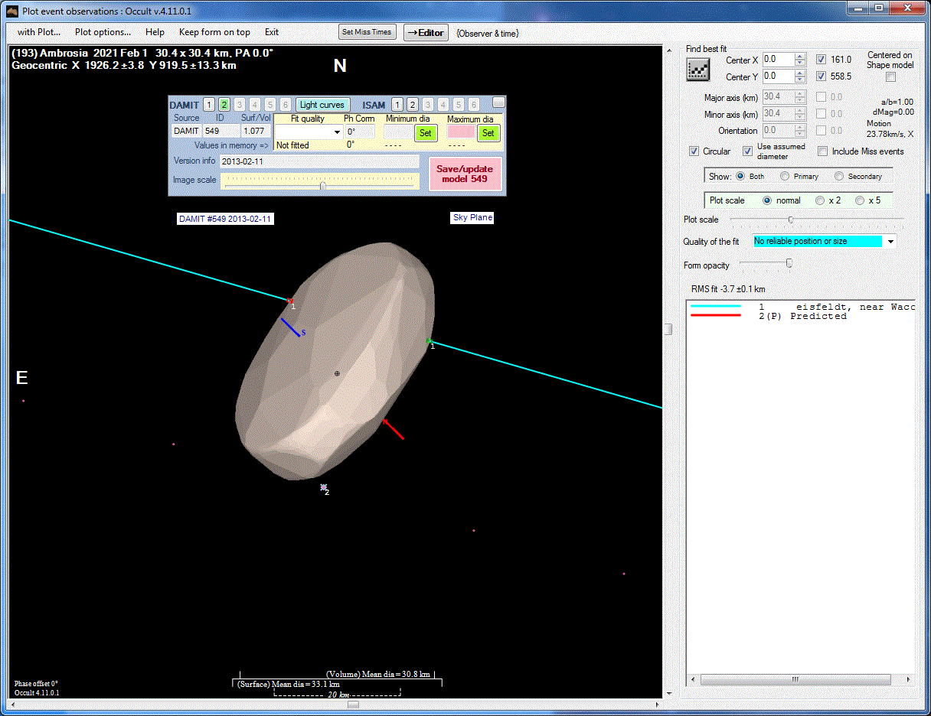The image size is (931, 716).
Task: Click the Occult application icon in the title bar
Action: [x=12, y=10]
